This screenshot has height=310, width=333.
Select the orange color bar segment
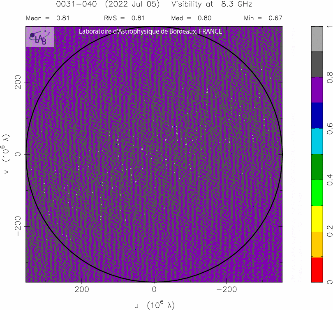pyautogui.click(x=317, y=244)
